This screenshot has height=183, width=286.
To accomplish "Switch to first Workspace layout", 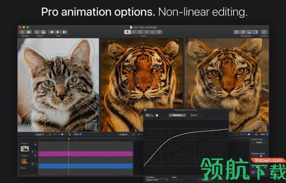I will point(236,32).
